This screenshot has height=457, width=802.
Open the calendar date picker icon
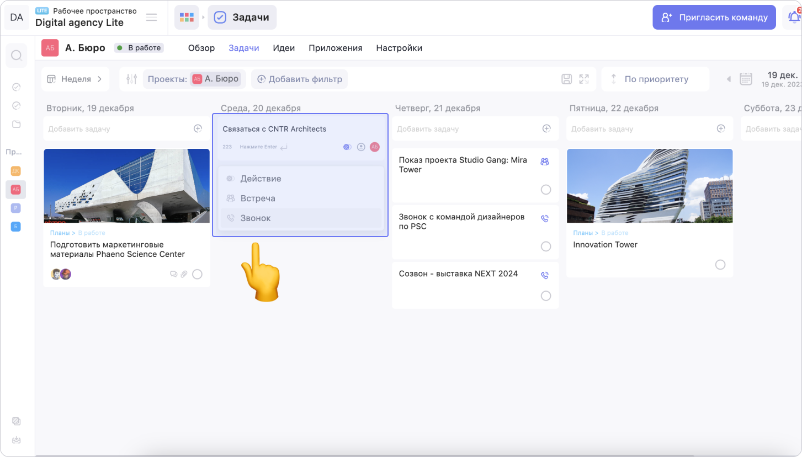(746, 79)
